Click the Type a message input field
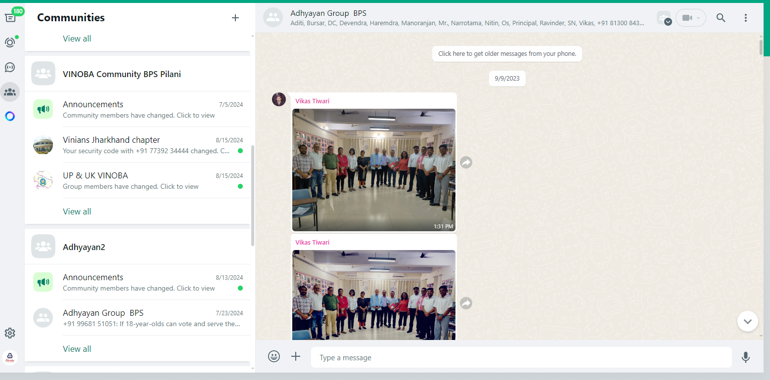The image size is (770, 380). 521,357
